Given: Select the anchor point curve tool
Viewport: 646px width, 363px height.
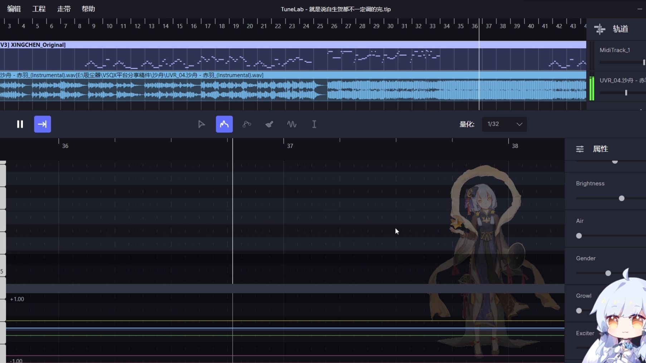Looking at the screenshot, I should 247,124.
